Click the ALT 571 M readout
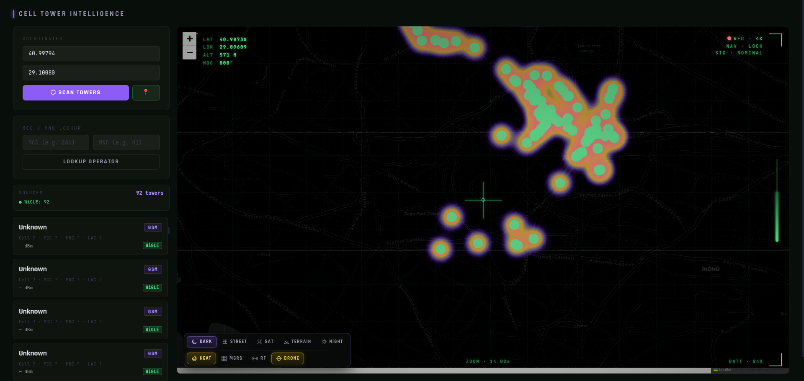This screenshot has width=804, height=381. (220, 55)
